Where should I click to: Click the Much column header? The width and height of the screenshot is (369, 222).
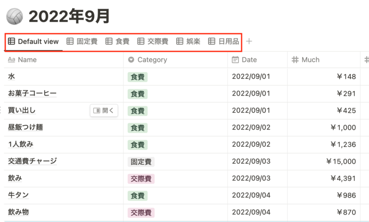[324, 60]
